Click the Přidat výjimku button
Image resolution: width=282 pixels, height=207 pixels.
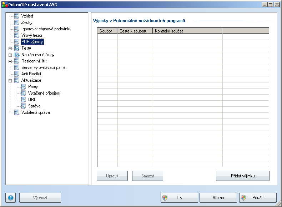coord(243,176)
